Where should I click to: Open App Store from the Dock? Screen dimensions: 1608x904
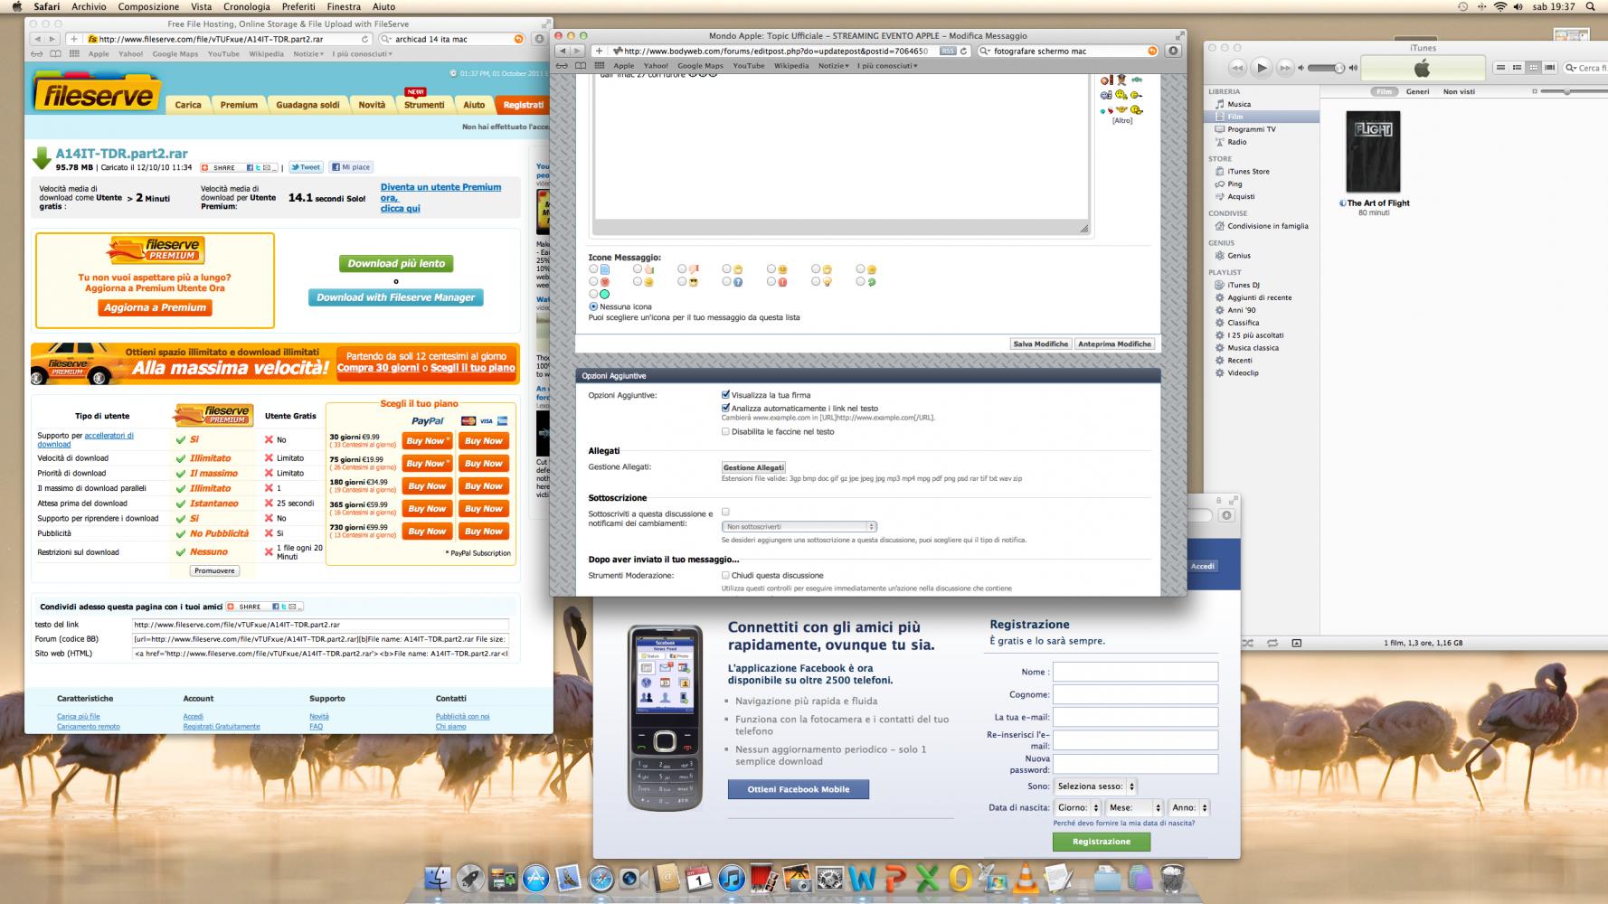pyautogui.click(x=535, y=877)
